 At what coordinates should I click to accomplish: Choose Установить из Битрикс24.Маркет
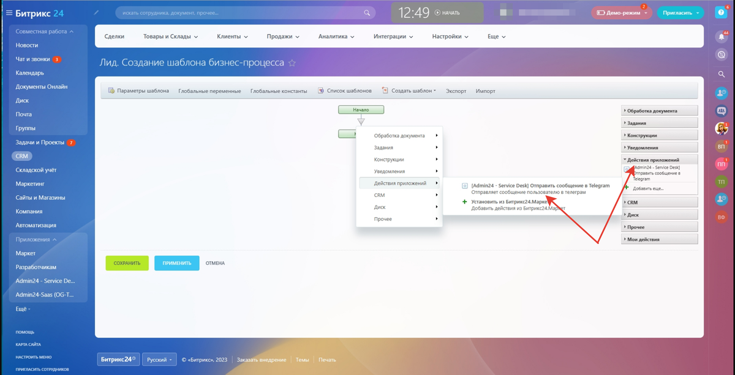click(x=513, y=205)
